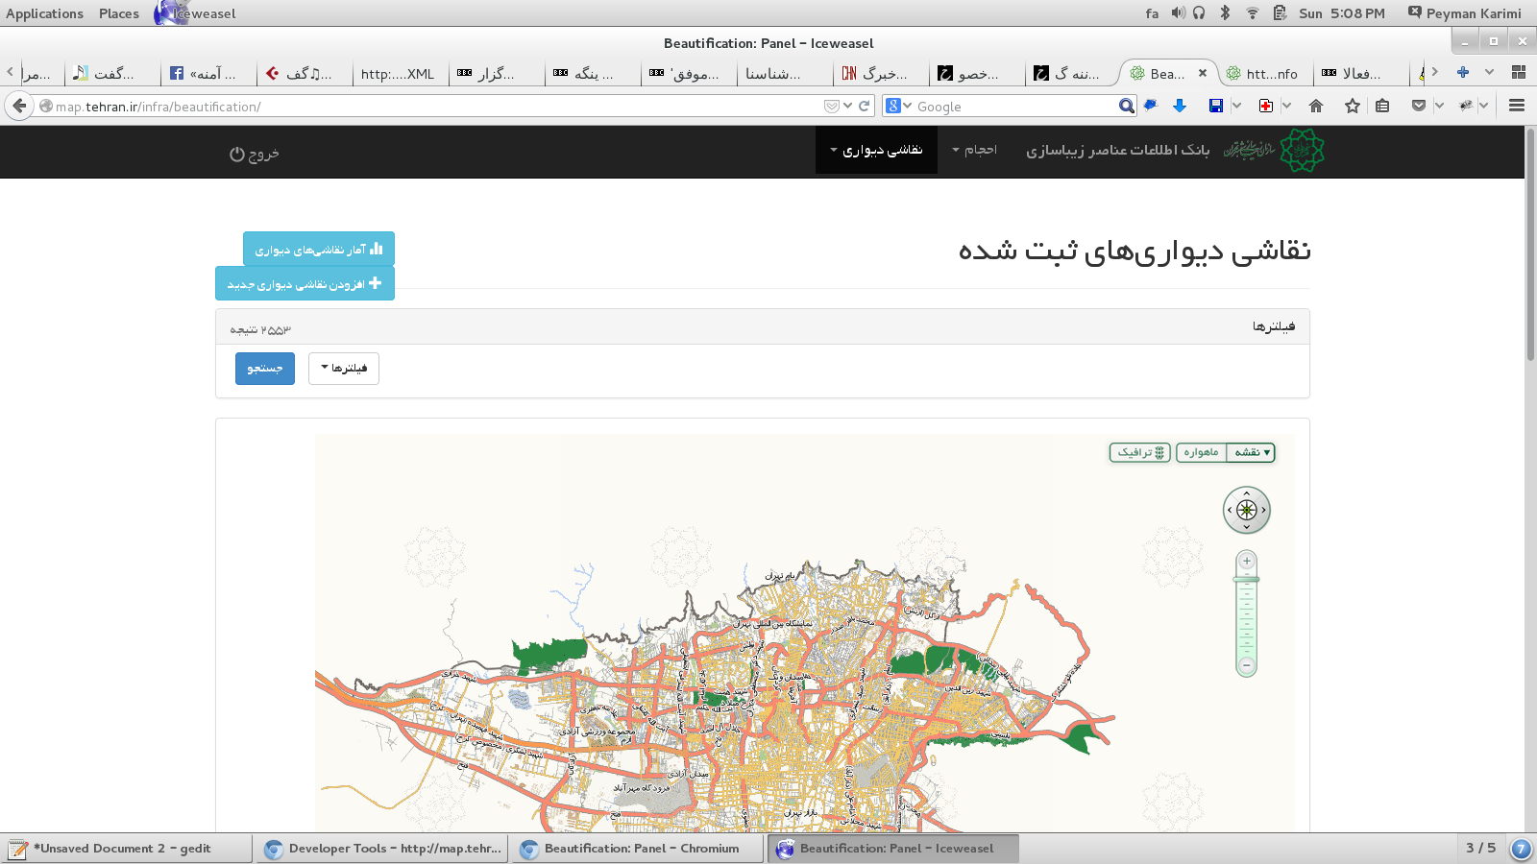This screenshot has width=1537, height=864.
Task: Click بانک اطلاعات عناصر زیباسازی brand link
Action: 1117,151
